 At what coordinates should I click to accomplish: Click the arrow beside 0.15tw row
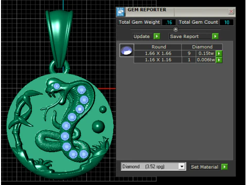(219, 53)
